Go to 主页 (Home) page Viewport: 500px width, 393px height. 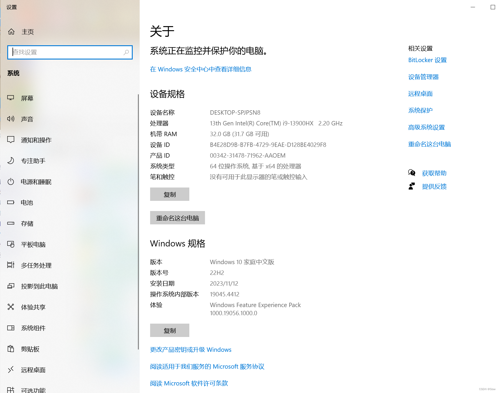(28, 32)
